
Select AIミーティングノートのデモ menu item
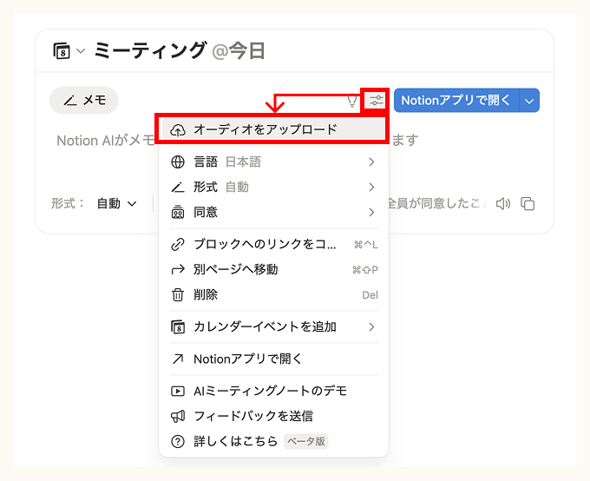274,392
